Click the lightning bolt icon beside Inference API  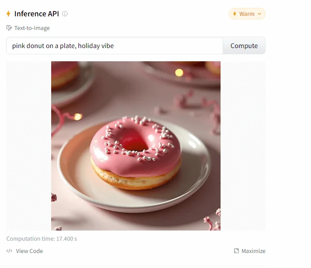pyautogui.click(x=8, y=14)
